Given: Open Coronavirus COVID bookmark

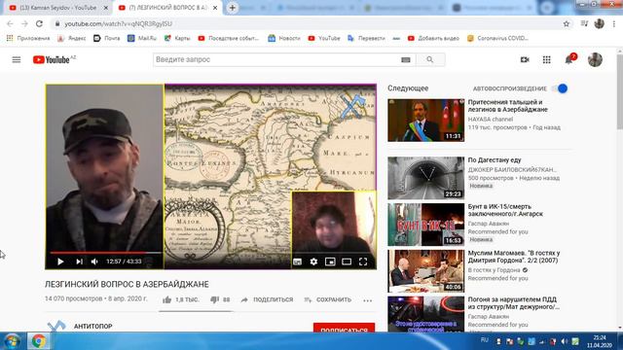Looking at the screenshot, I should click(x=497, y=38).
